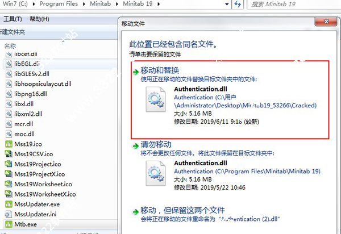Click the libGLESv2.dll file icon

[x=9, y=74]
